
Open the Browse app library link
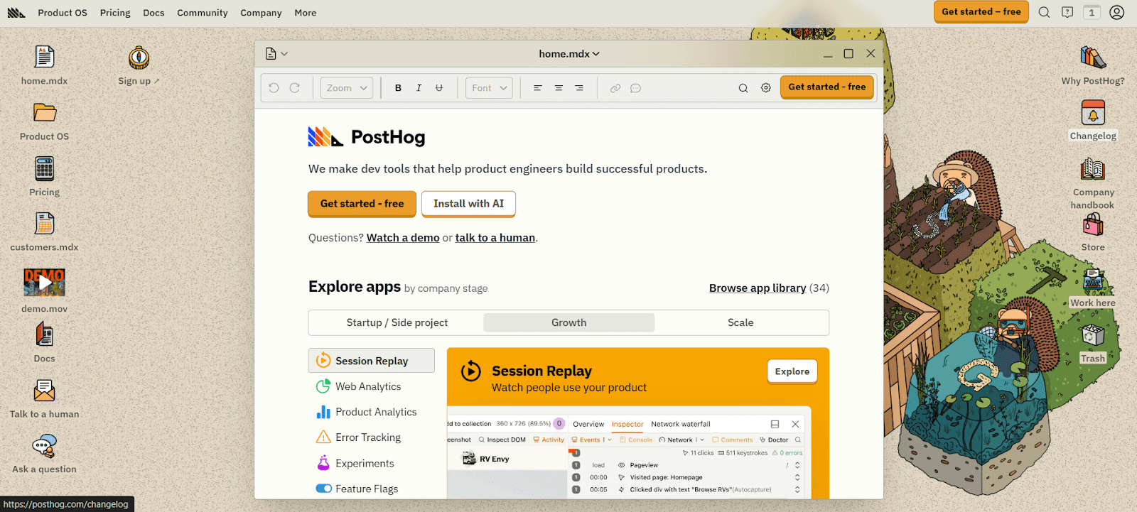coord(758,288)
